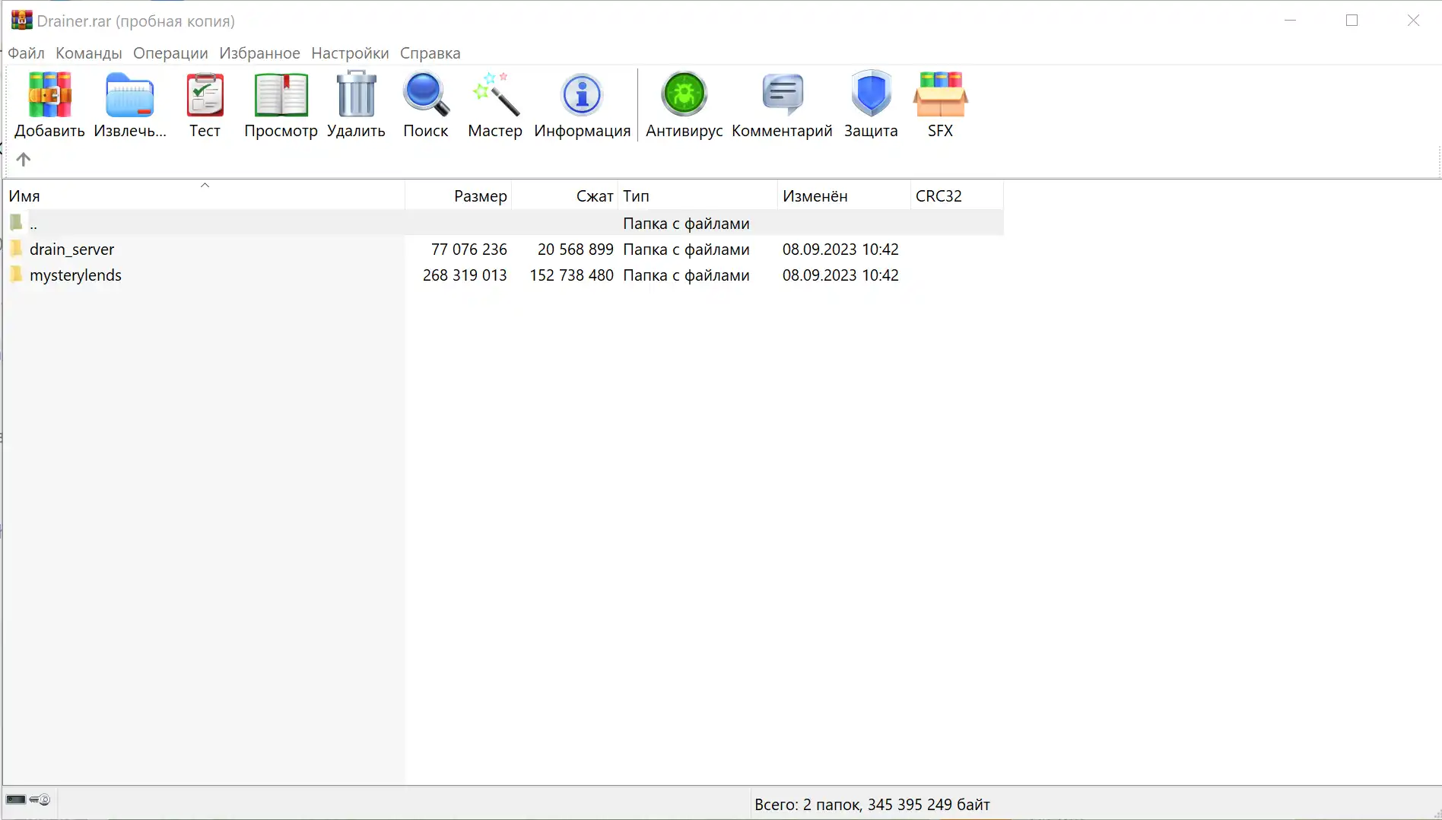
Task: Click size value 77 076 236
Action: click(468, 249)
